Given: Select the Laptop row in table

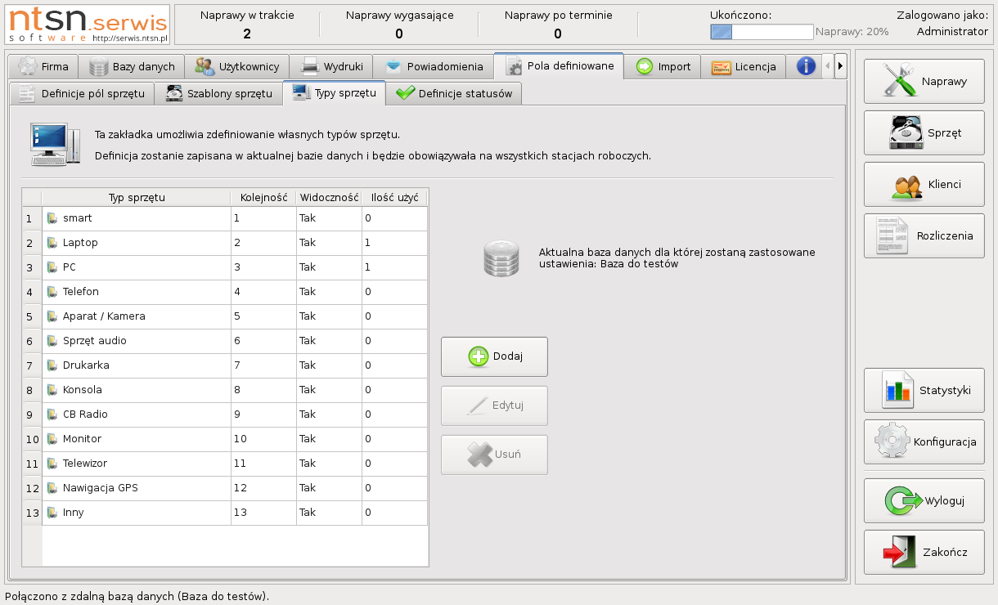Looking at the screenshot, I should tap(137, 243).
